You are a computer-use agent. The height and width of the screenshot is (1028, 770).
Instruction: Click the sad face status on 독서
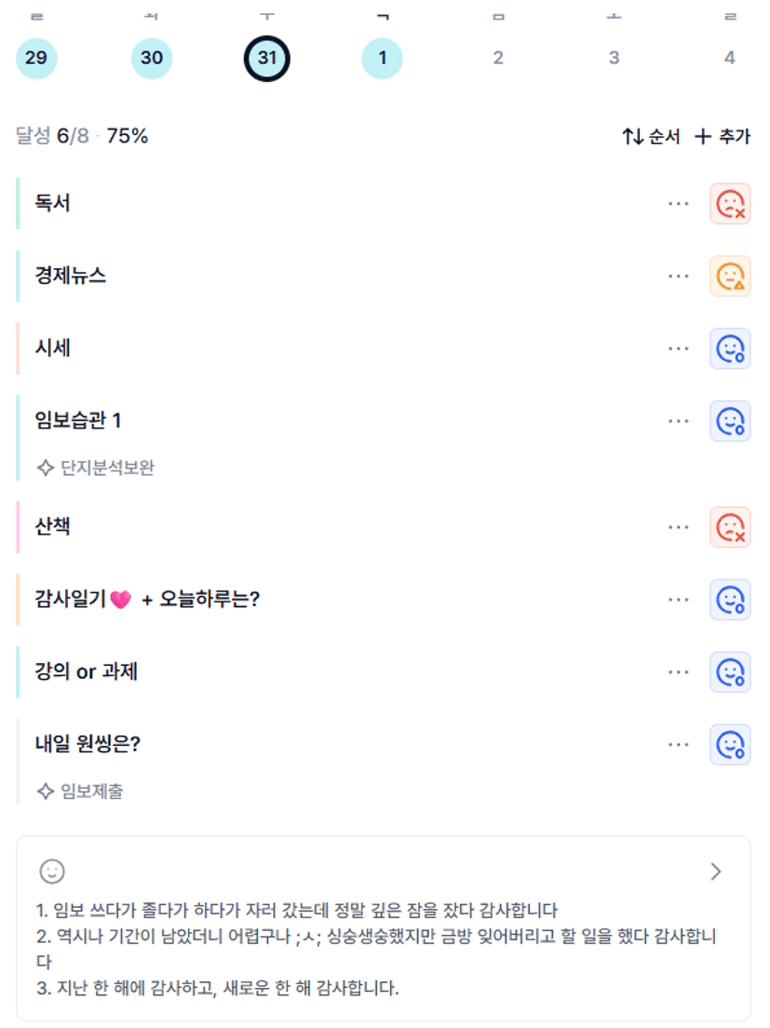pyautogui.click(x=730, y=204)
